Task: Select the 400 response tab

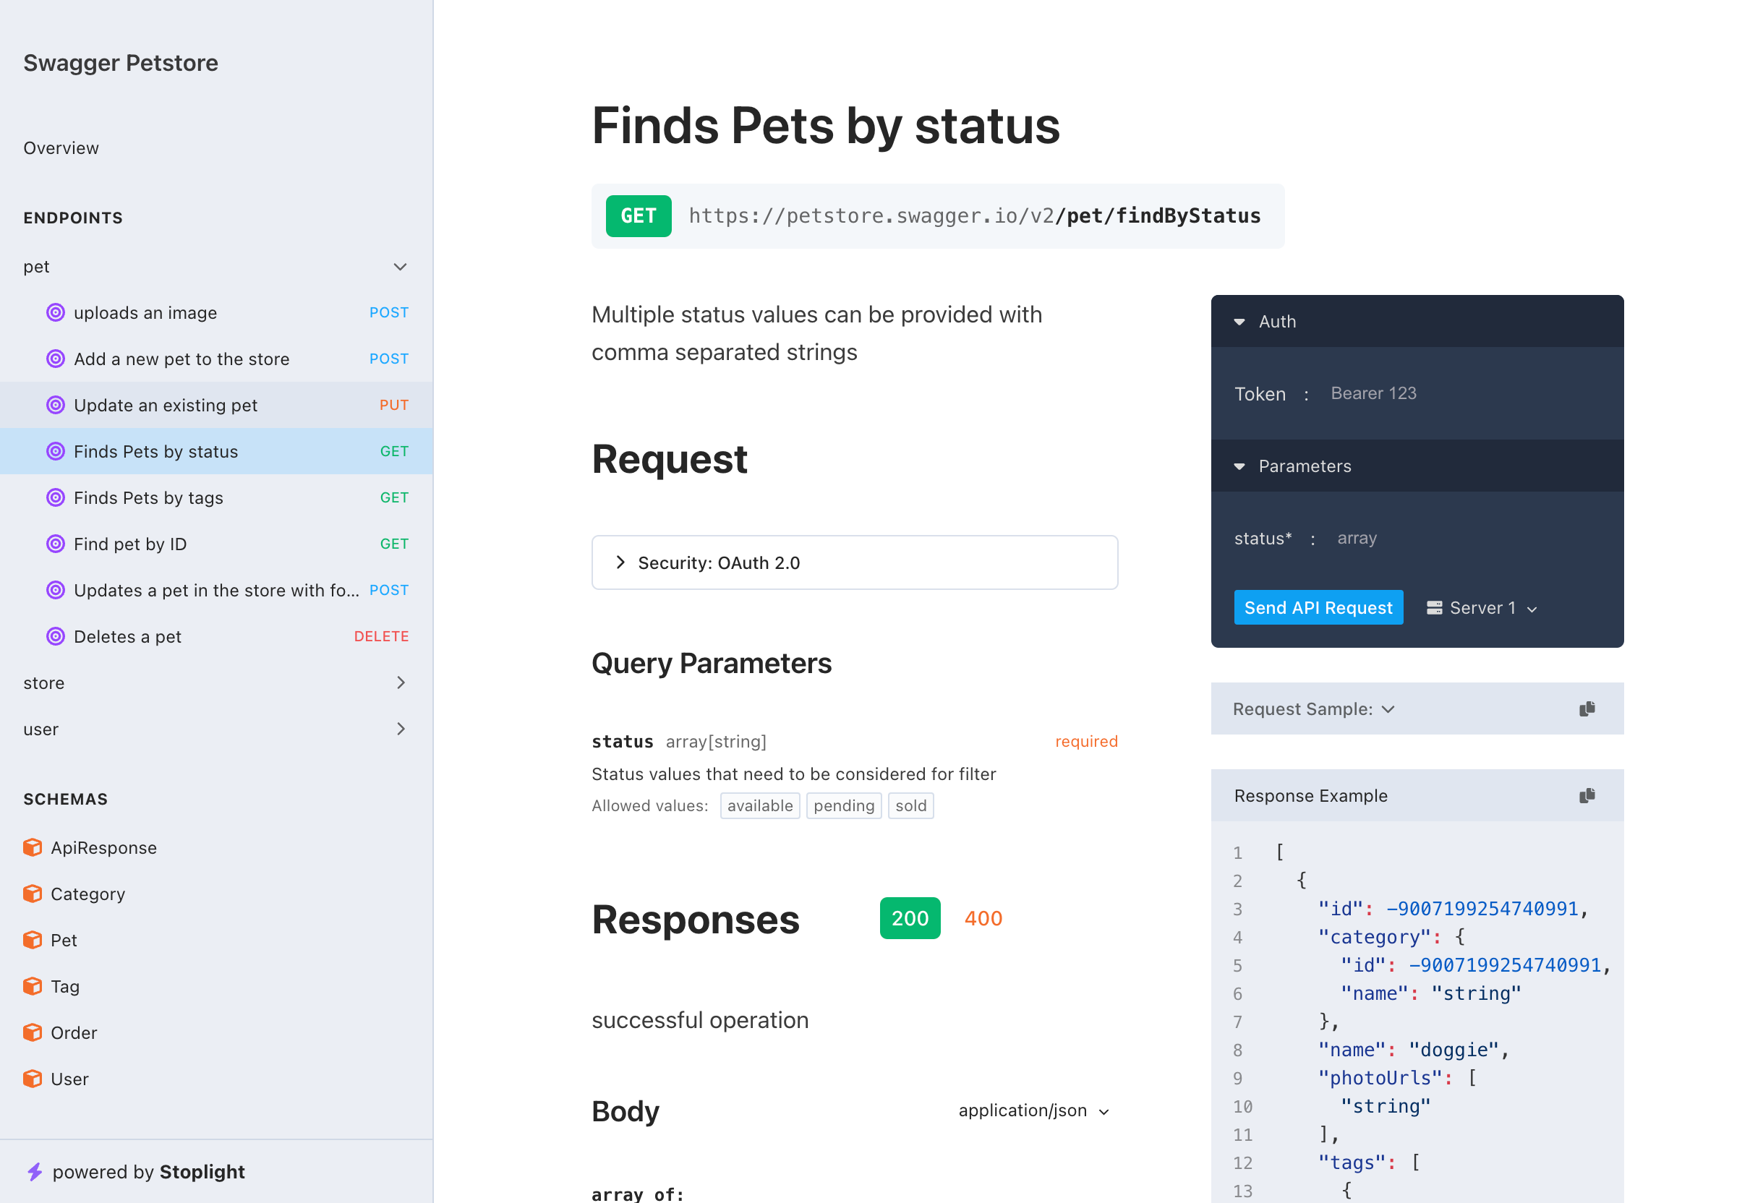Action: pos(985,917)
